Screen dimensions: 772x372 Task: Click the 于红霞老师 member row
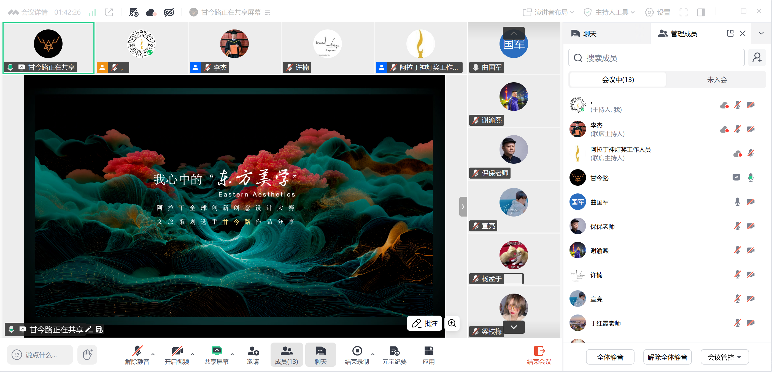665,323
